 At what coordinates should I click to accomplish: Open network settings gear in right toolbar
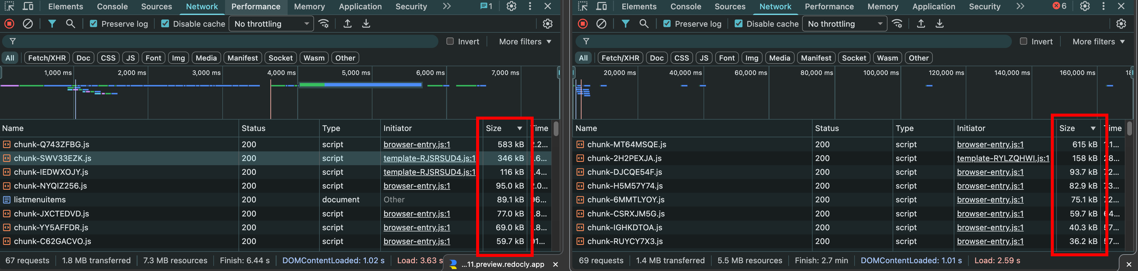click(x=1121, y=24)
